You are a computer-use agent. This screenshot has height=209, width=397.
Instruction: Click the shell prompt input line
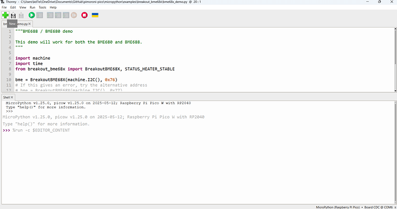click(x=198, y=130)
